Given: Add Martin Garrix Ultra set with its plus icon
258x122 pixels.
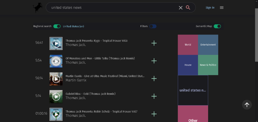Looking at the screenshot, I should coord(154,79).
